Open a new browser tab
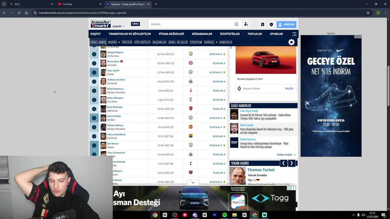The height and width of the screenshot is (219, 390). tap(156, 4)
